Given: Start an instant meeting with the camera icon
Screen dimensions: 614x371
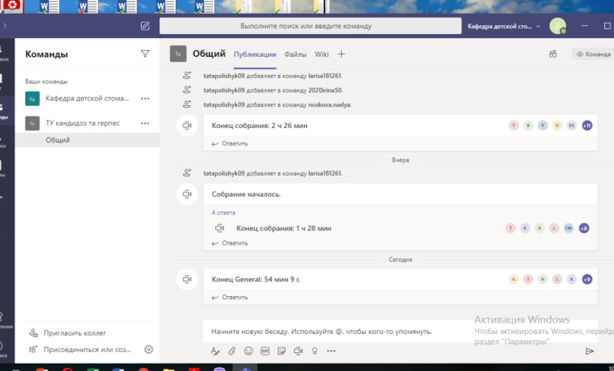Looking at the screenshot, I should coord(297,351).
